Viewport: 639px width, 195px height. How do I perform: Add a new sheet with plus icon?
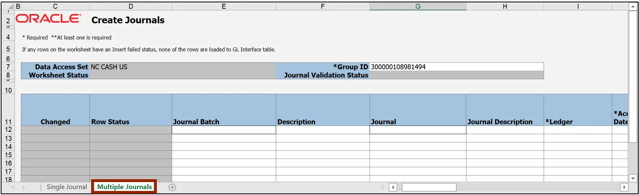point(172,187)
